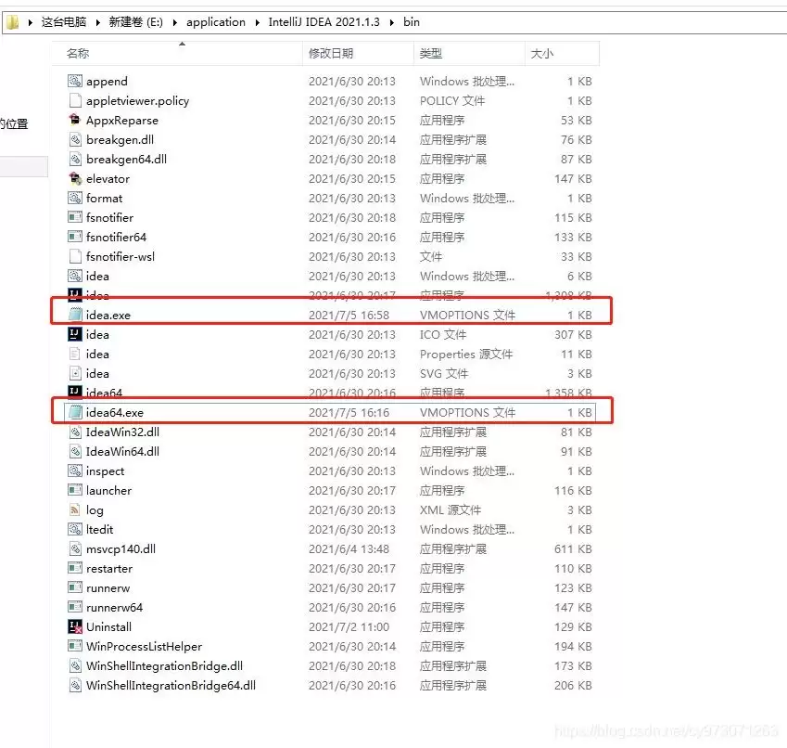Select the idea Windows batch file name
The image size is (787, 748).
coord(97,276)
